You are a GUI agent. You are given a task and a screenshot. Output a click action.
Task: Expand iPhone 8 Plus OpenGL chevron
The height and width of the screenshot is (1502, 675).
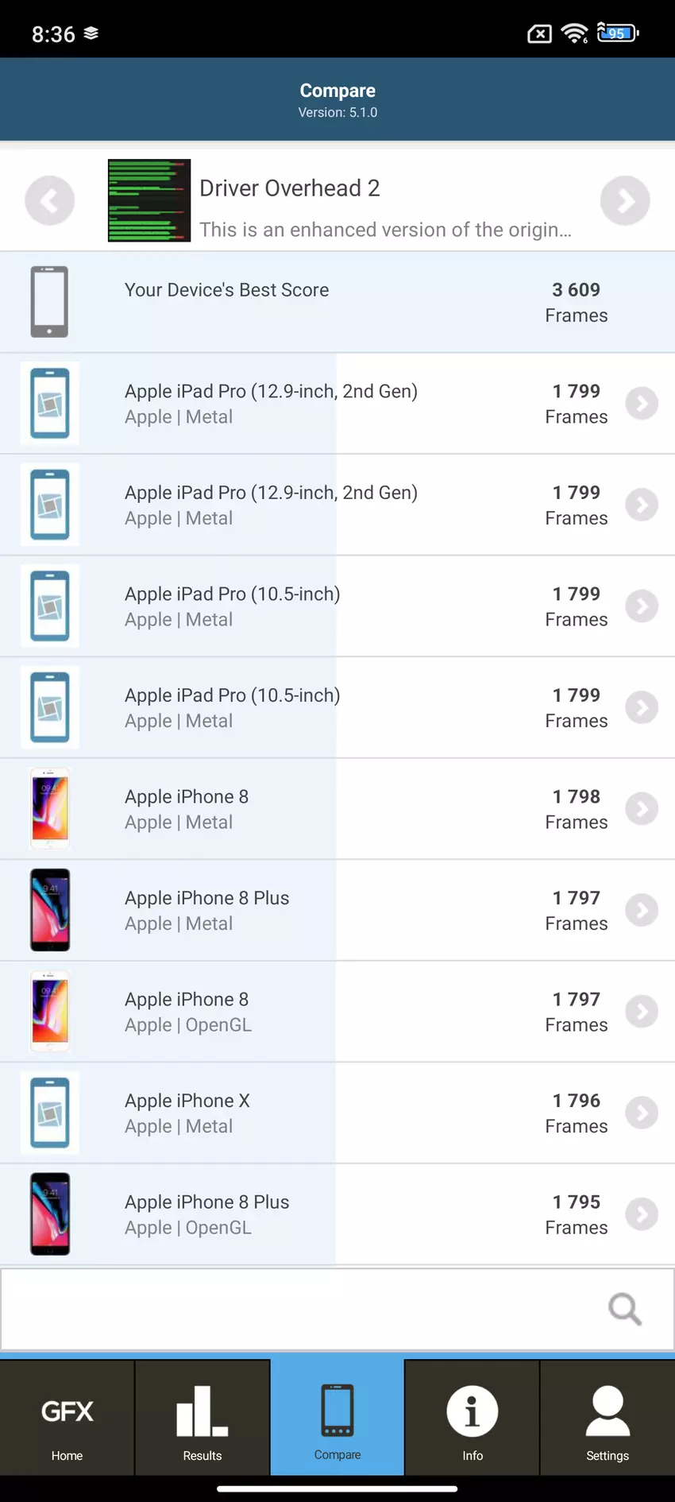pyautogui.click(x=642, y=1214)
